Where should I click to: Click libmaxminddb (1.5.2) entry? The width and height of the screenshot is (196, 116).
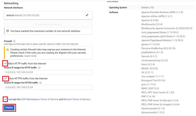tap(153, 113)
